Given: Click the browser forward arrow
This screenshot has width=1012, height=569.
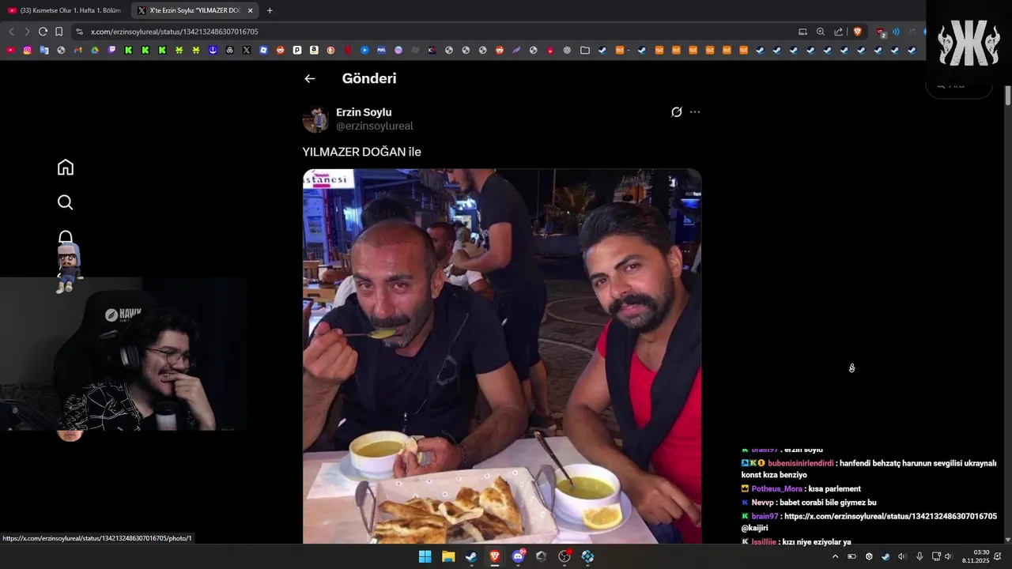Looking at the screenshot, I should [x=27, y=32].
